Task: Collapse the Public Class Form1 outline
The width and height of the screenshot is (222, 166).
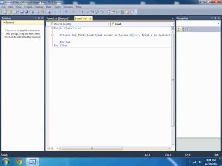Action: point(52,28)
